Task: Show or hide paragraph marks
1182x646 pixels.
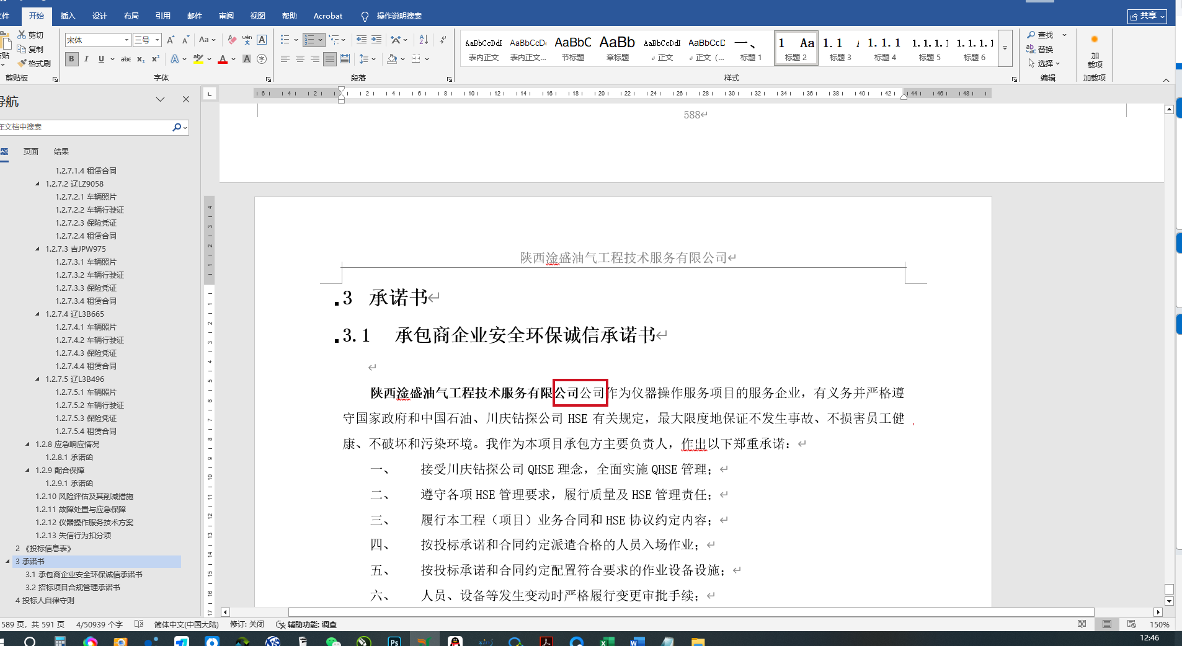Action: 443,40
